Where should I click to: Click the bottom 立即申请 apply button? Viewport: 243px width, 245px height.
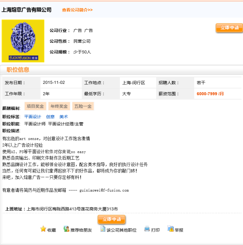(x=112, y=219)
